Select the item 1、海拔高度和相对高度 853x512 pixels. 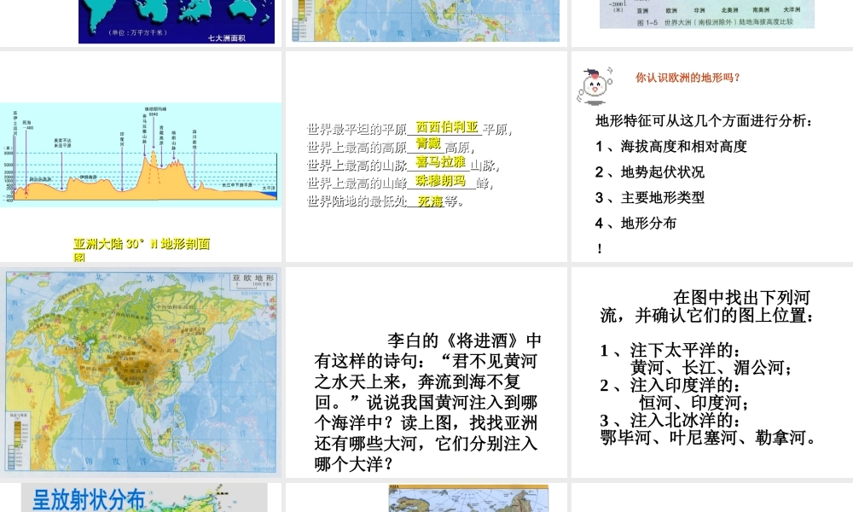tap(670, 147)
